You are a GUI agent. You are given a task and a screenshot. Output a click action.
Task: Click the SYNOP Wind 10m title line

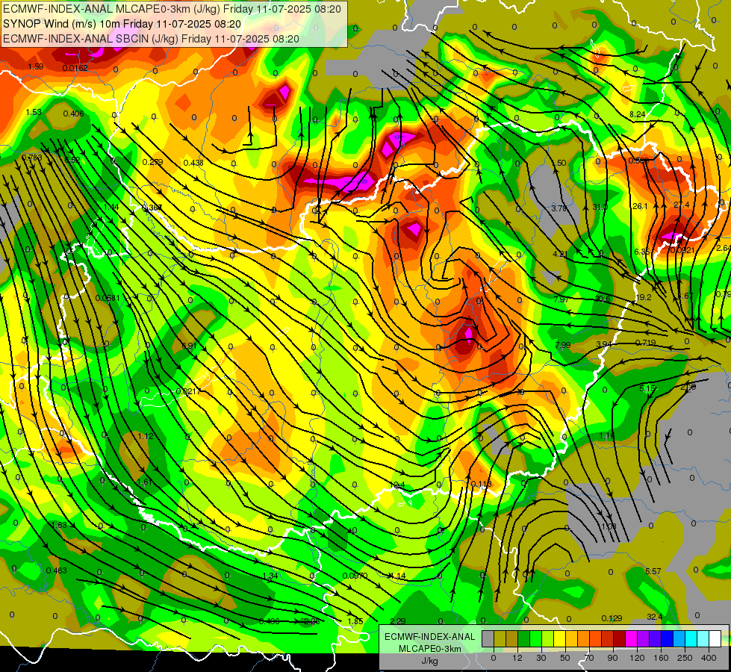click(122, 24)
